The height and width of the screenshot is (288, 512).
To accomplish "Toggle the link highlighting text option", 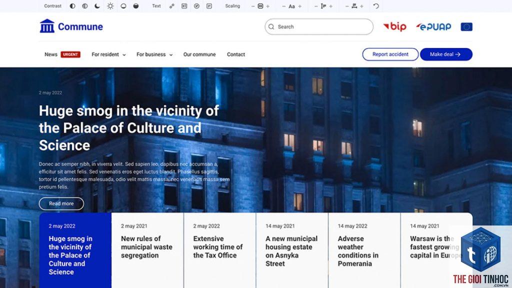I will tap(172, 6).
